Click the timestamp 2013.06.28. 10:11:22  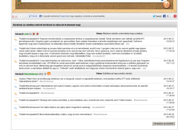(169, 62)
